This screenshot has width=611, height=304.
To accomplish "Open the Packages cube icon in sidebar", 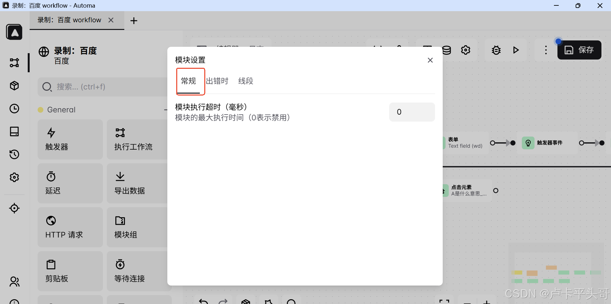I will tap(14, 86).
